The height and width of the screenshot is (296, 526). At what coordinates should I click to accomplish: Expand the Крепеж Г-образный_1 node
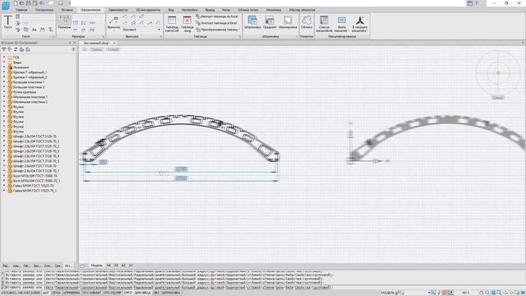(4, 72)
